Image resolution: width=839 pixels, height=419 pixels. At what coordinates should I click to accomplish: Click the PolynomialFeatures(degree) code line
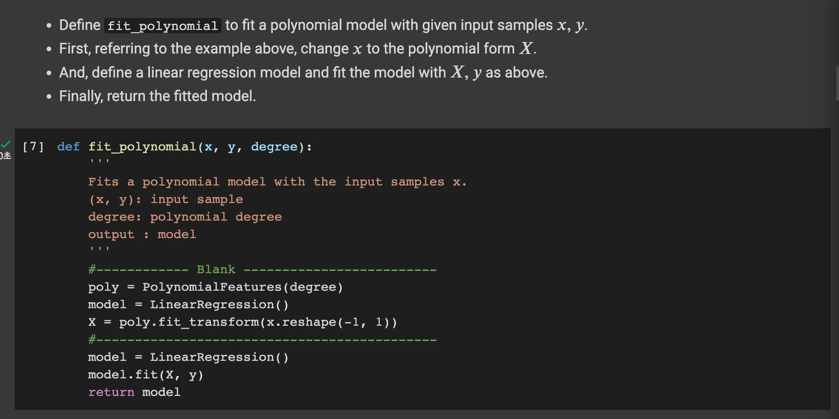[215, 287]
